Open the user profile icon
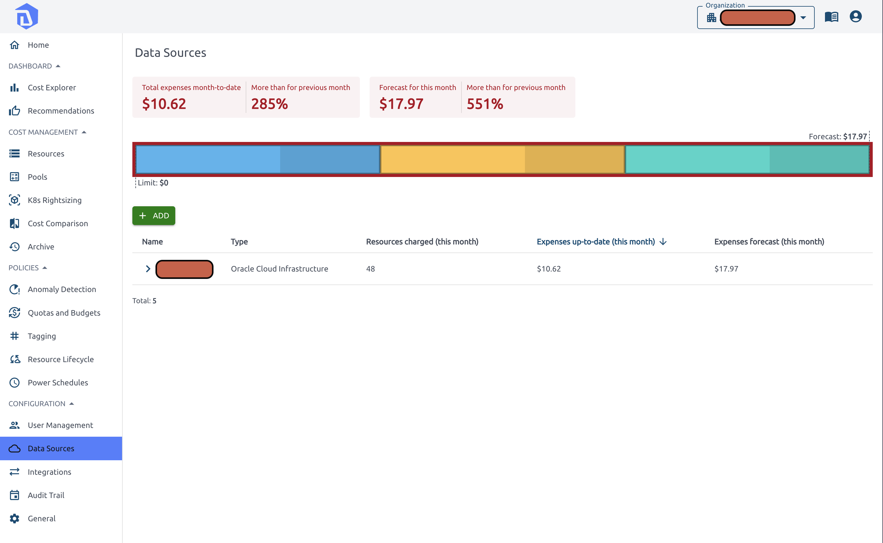This screenshot has width=883, height=543. (x=855, y=17)
